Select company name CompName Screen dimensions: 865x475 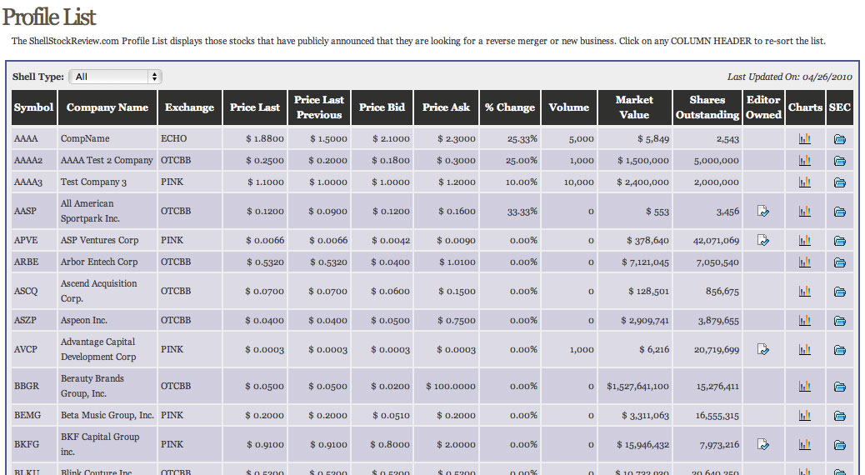pos(85,139)
